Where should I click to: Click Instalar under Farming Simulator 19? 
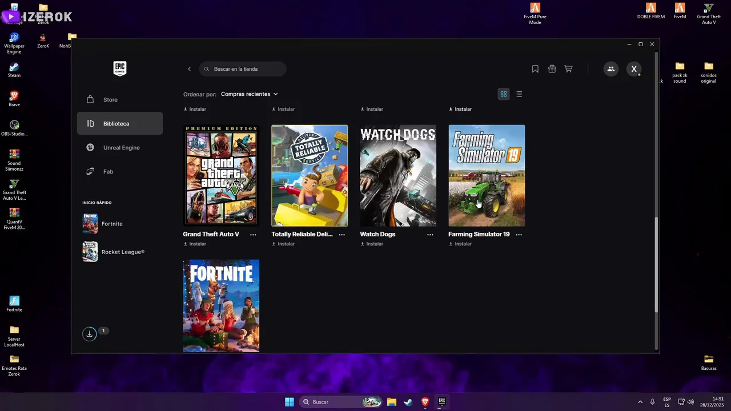(x=460, y=244)
